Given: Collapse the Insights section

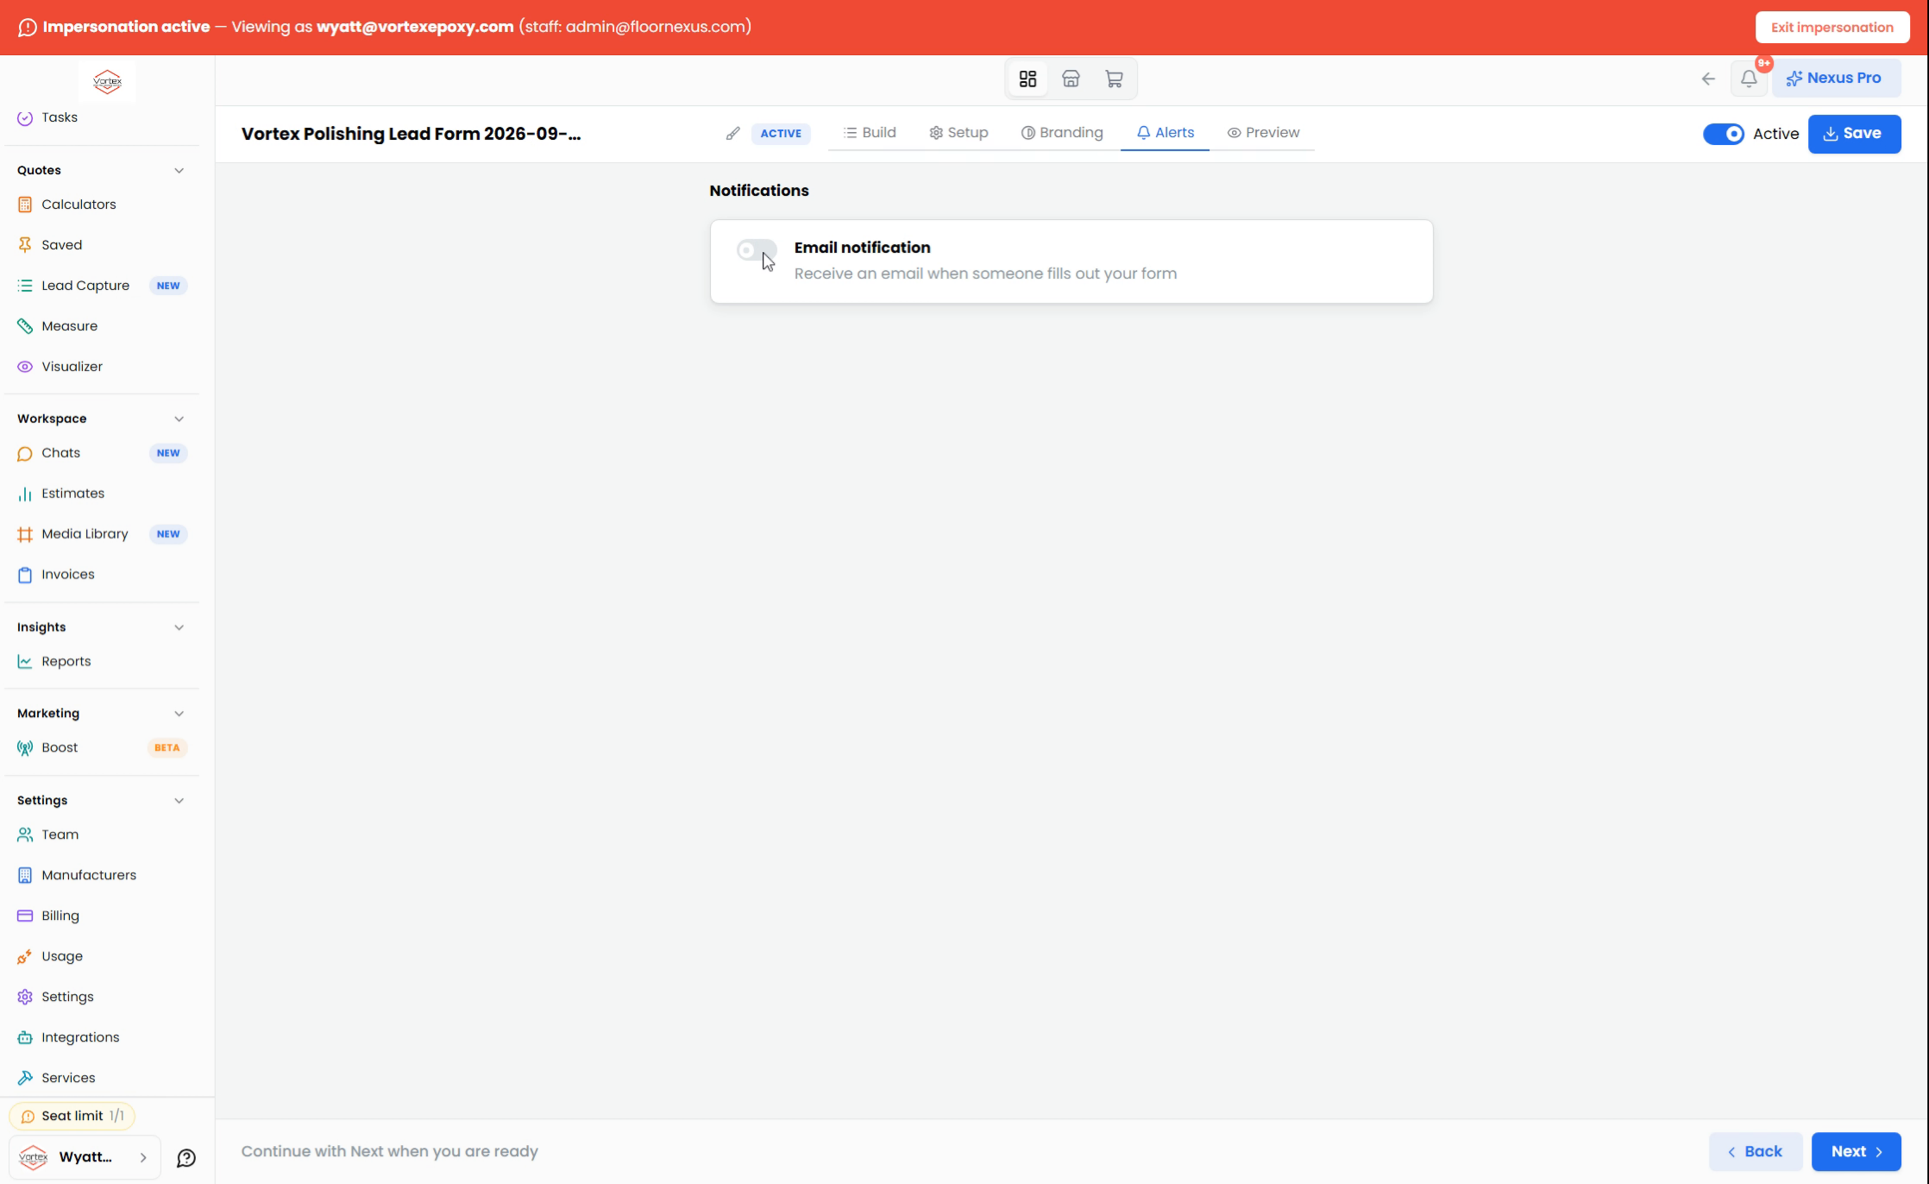Looking at the screenshot, I should coord(179,627).
